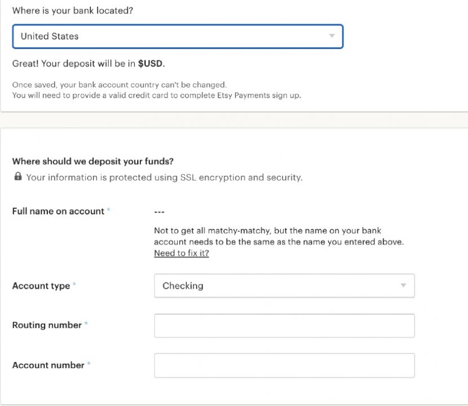Click the 'Need to fix it?' link
The height and width of the screenshot is (406, 468).
pos(181,253)
